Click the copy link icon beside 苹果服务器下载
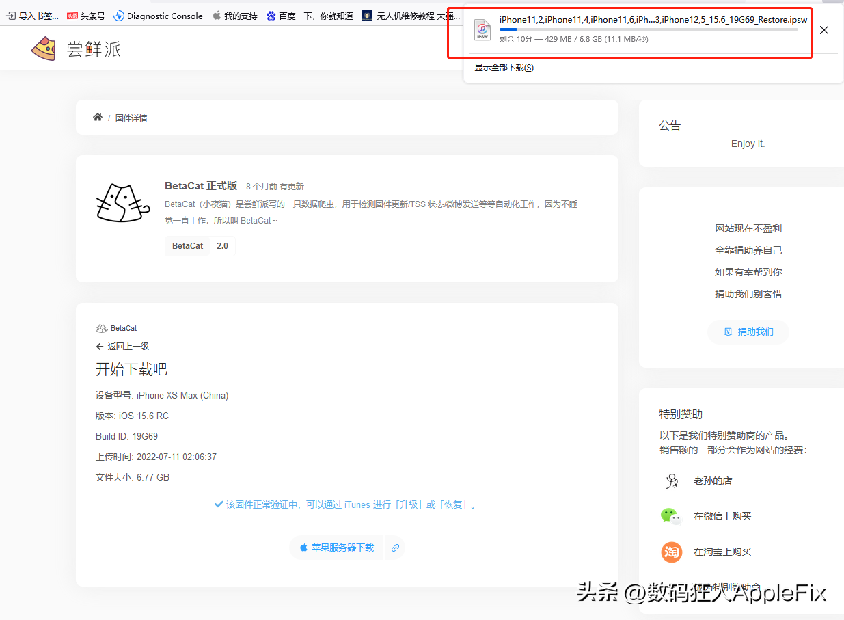 pos(395,548)
